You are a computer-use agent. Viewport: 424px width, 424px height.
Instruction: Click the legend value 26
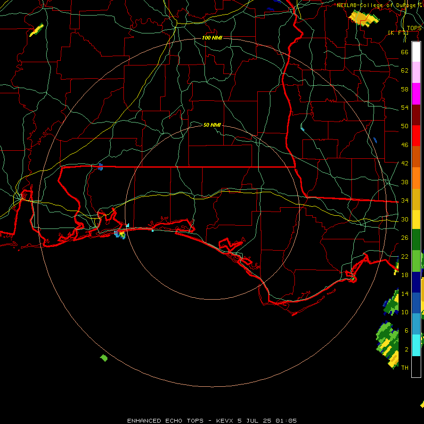405,238
